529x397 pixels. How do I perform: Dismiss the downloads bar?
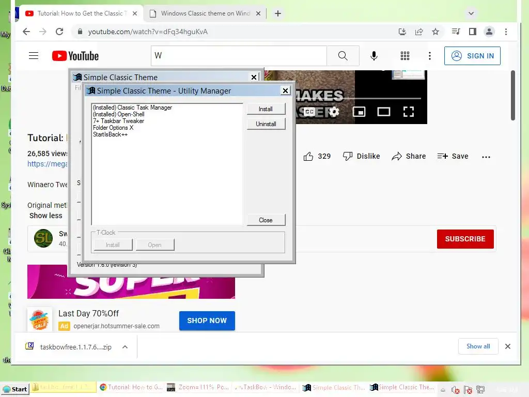tap(508, 346)
